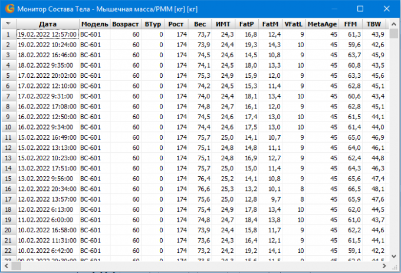Select row number 1 header
This screenshot has width=401, height=273.
(8, 34)
